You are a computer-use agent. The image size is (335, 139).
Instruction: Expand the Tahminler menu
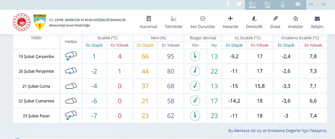point(174,22)
